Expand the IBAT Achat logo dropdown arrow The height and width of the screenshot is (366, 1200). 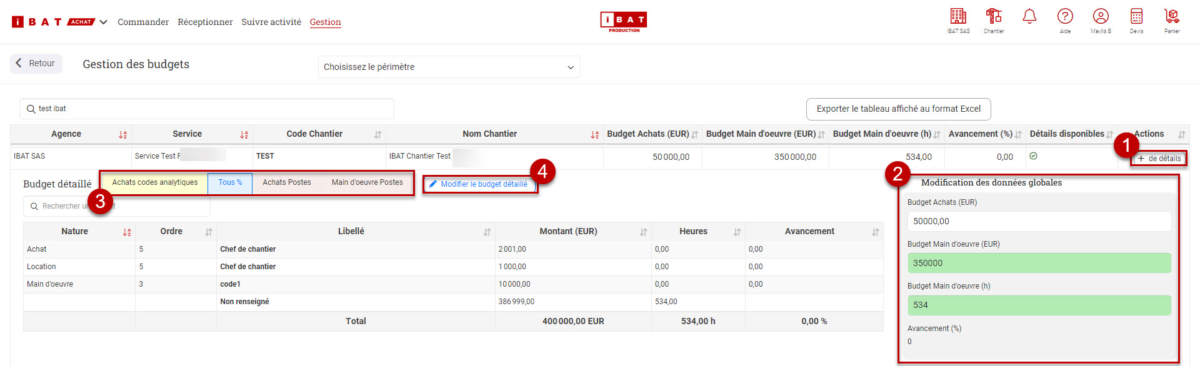click(x=104, y=22)
